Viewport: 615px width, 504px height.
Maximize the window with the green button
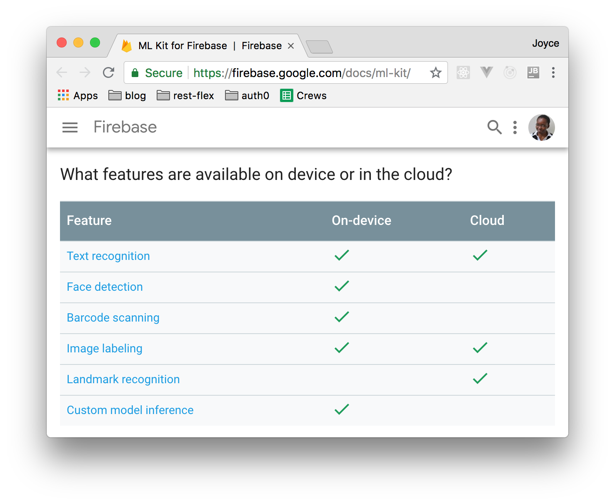pos(95,42)
